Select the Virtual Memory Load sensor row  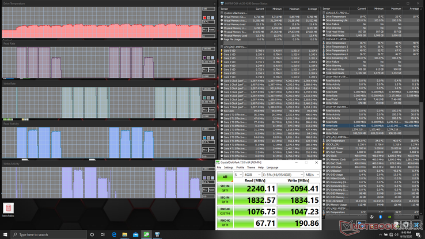click(269, 24)
